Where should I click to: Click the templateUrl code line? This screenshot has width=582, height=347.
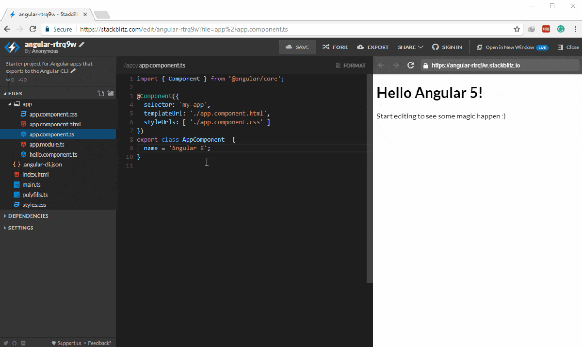[x=207, y=113]
